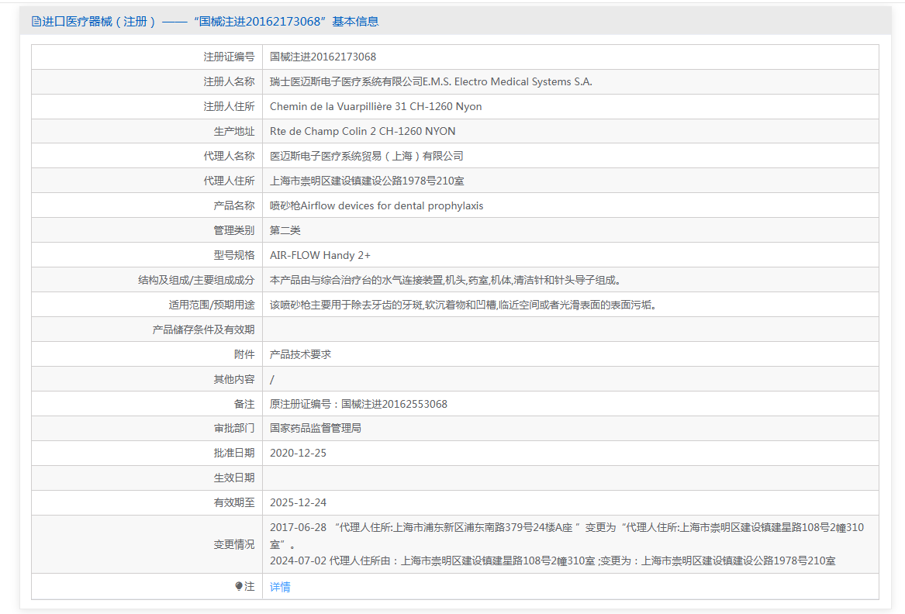The image size is (905, 614).
Task: Click the document icon beside 进口医疗器械 header
Action: 36,22
